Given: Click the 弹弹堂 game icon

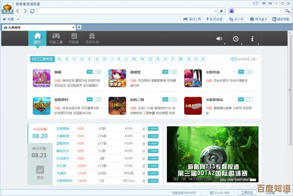Looking at the screenshot, I should click(117, 78).
